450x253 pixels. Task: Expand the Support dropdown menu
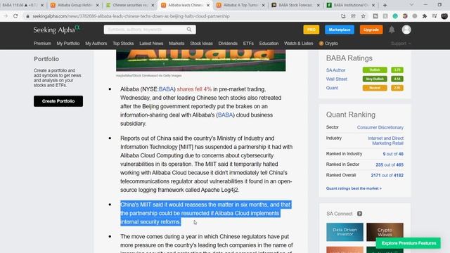point(401,44)
